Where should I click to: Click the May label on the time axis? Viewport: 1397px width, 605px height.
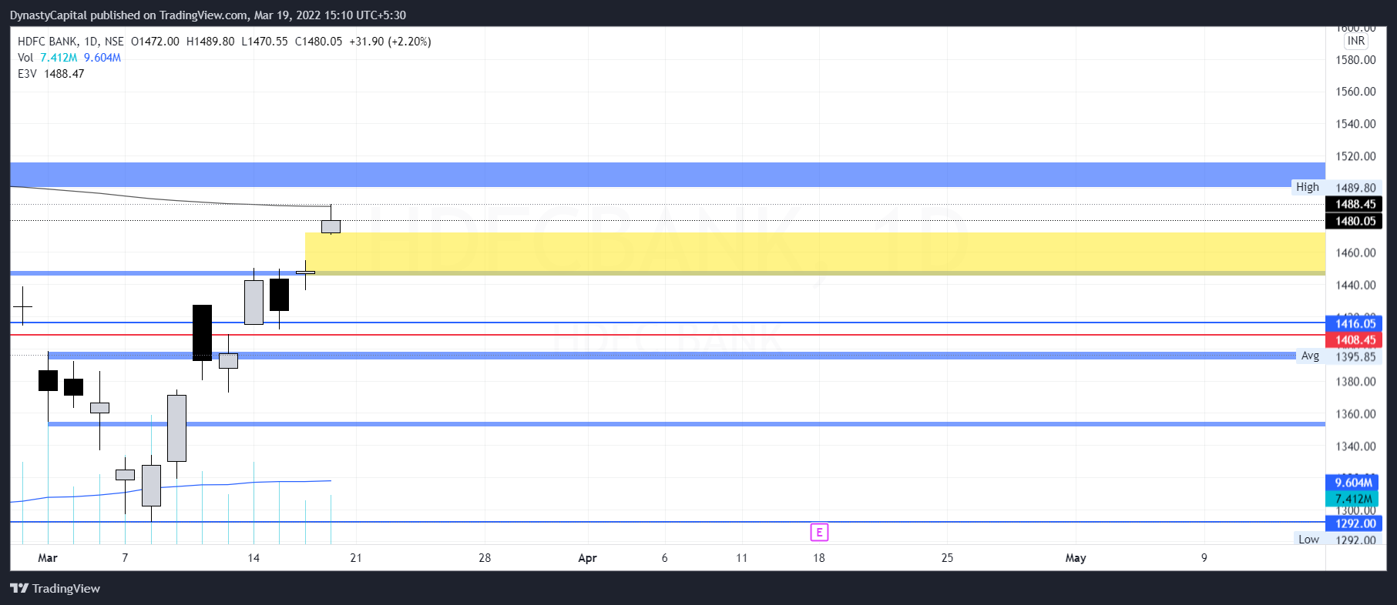point(1076,558)
